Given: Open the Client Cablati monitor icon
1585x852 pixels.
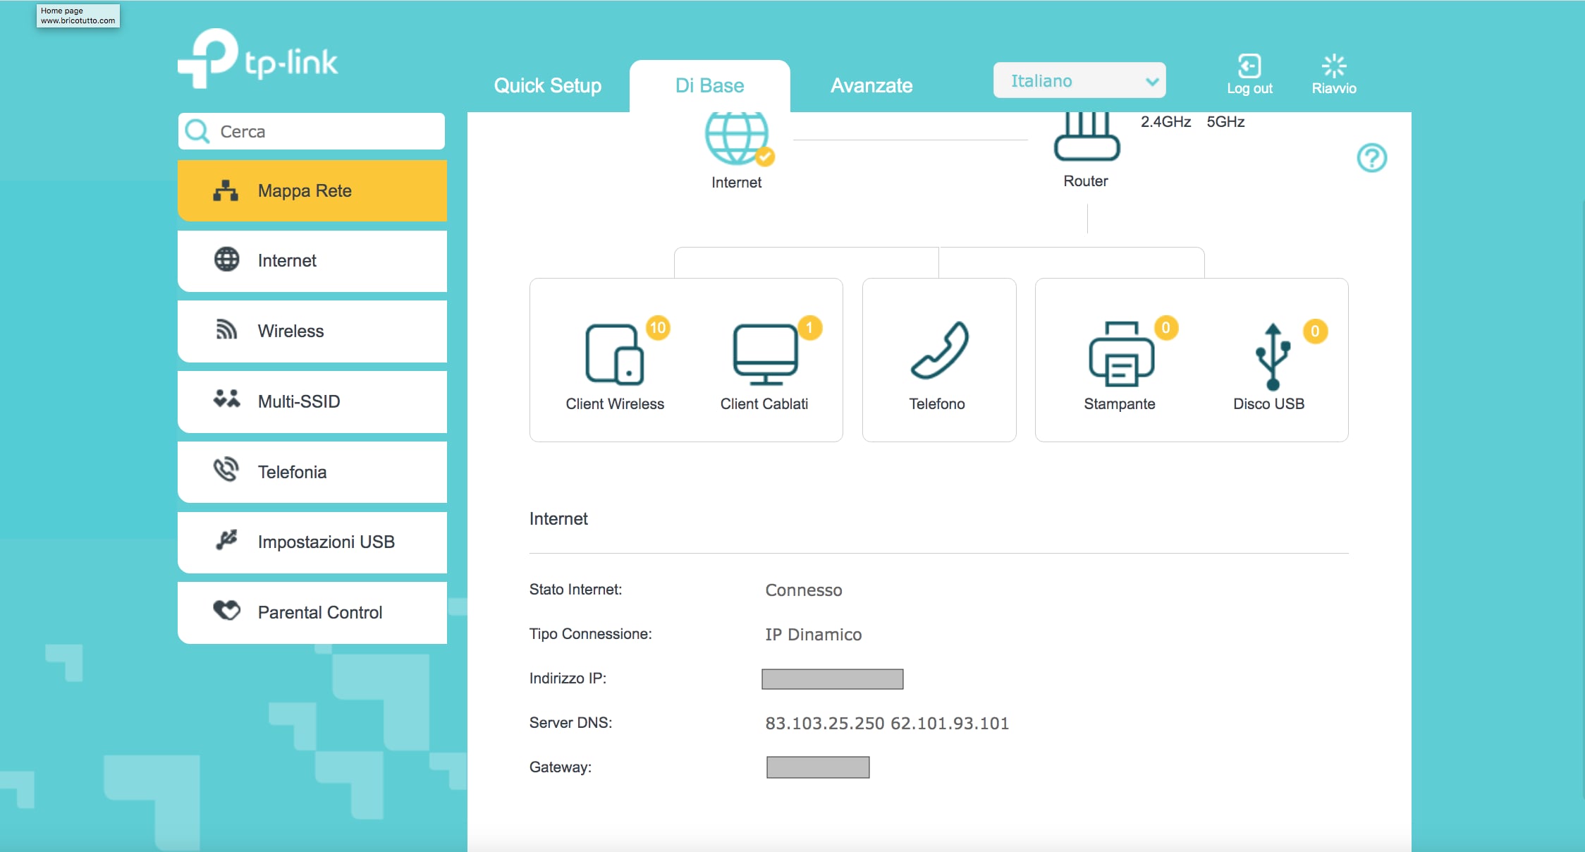Looking at the screenshot, I should tap(765, 354).
